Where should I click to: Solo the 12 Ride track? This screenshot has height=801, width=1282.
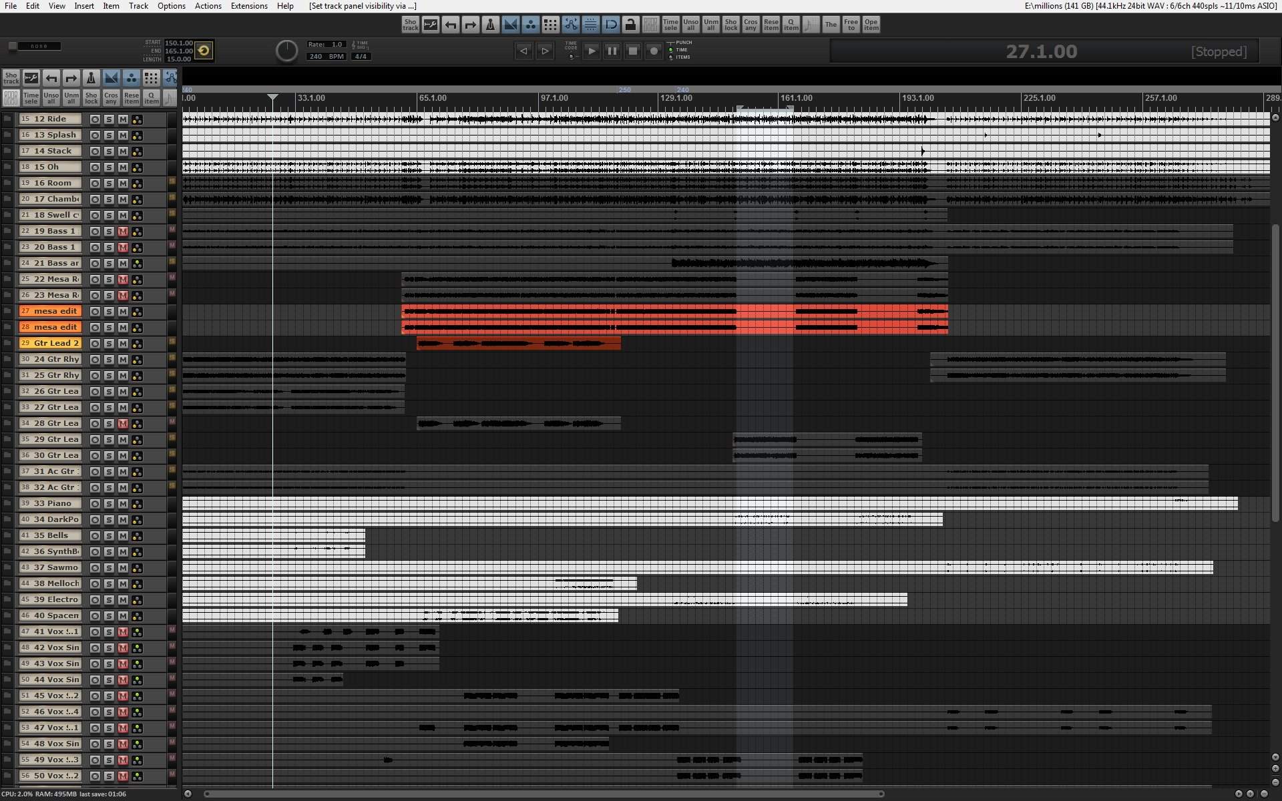(x=109, y=119)
